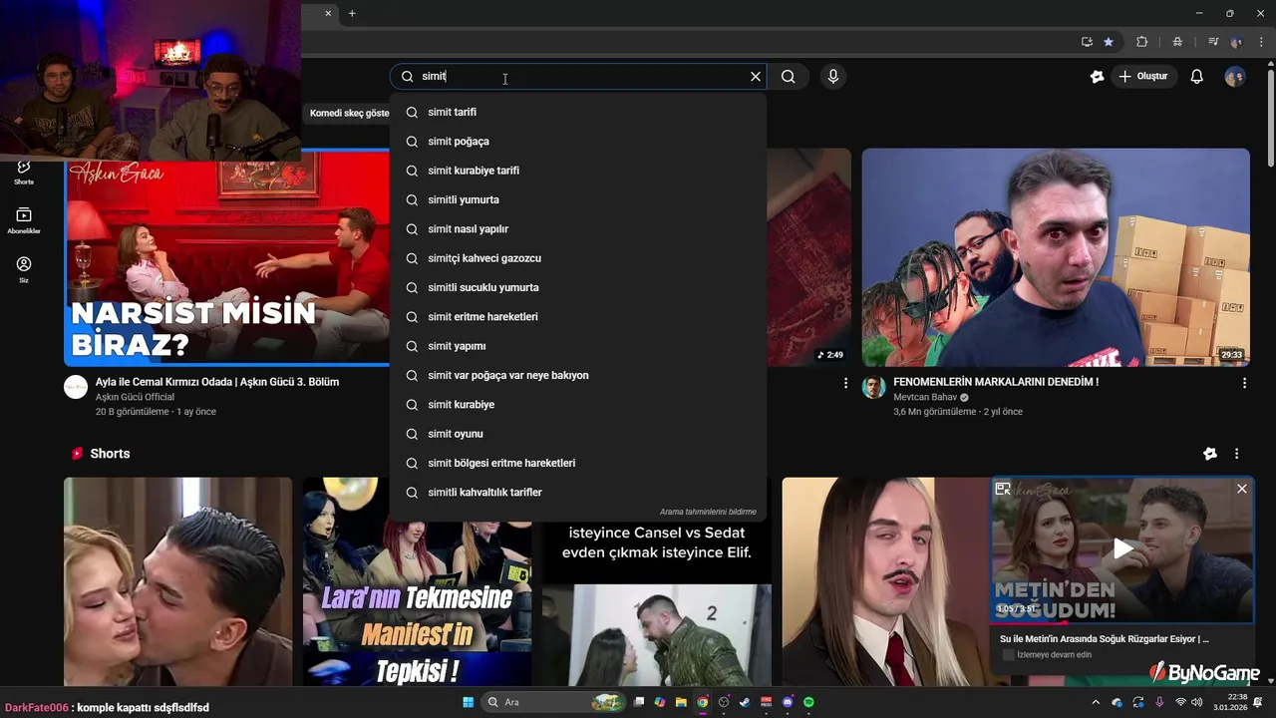Click "Arama tahminlerini bildirme" link
Image resolution: width=1276 pixels, height=718 pixels.
[x=708, y=512]
